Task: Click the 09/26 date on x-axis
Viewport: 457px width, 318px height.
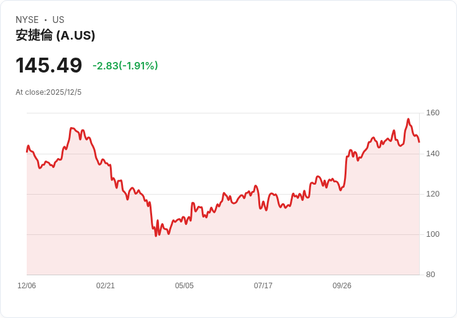Action: coord(342,286)
